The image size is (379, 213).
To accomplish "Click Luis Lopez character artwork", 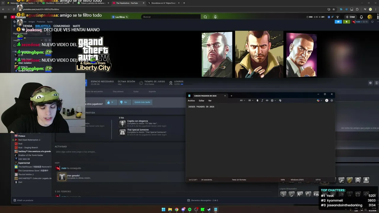I will (301, 55).
